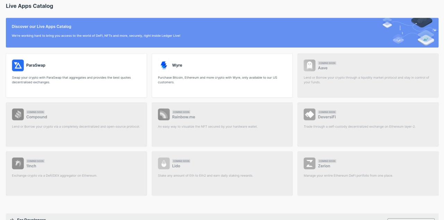Open the ParaSwap app title

point(36,65)
